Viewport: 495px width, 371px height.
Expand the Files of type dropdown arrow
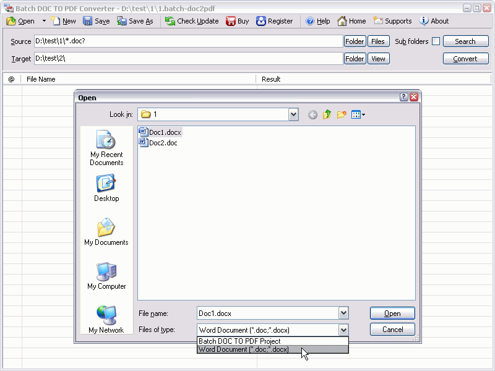click(343, 330)
